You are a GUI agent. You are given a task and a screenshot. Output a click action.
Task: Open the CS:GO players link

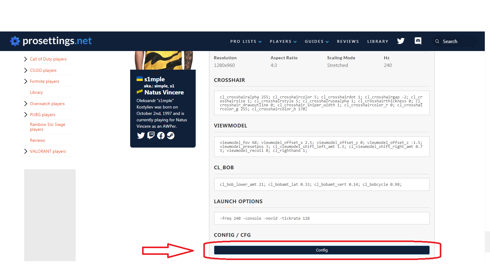click(43, 70)
